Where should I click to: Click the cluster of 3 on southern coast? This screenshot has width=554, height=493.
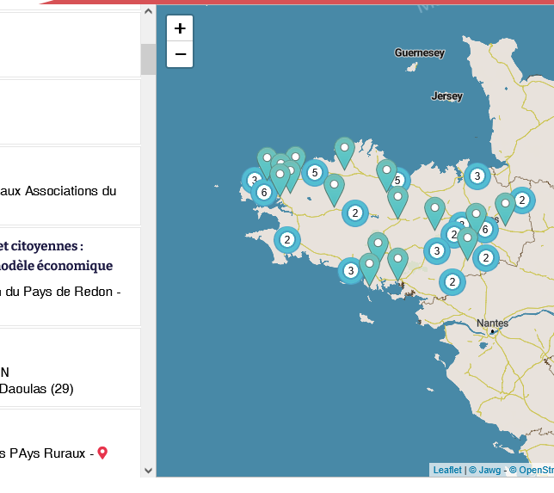click(350, 271)
